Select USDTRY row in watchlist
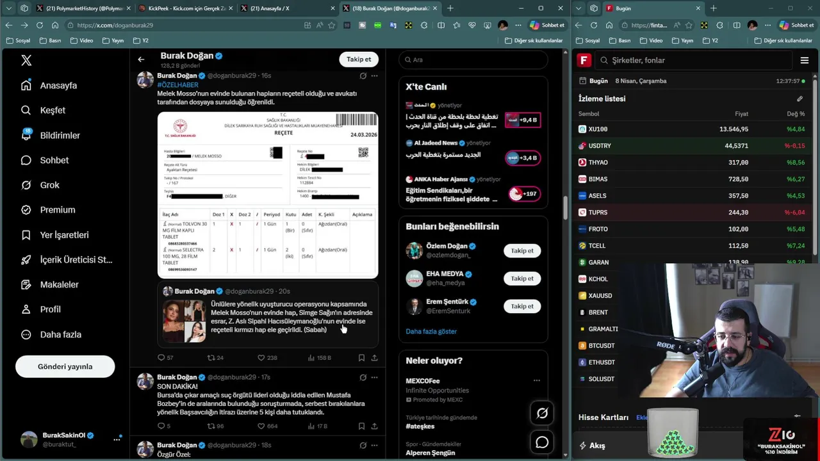 [x=692, y=145]
